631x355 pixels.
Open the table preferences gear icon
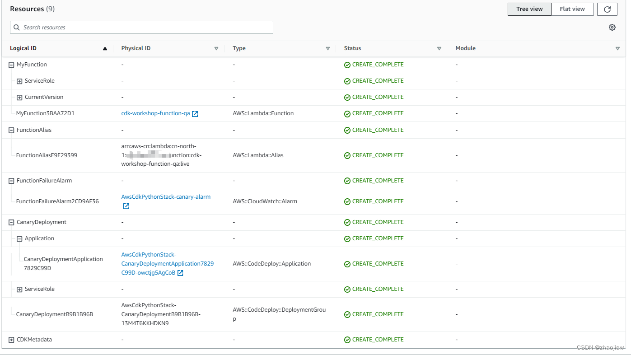click(612, 28)
